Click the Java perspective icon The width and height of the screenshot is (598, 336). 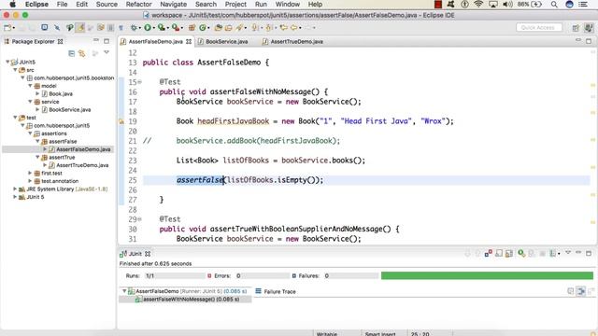coord(589,28)
